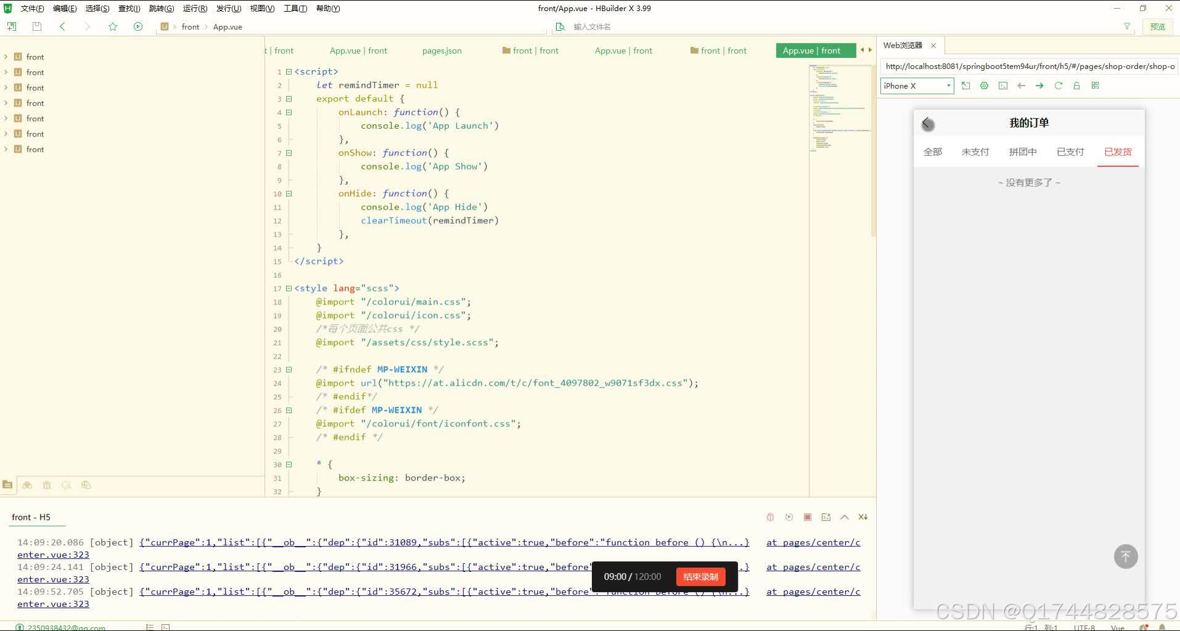Select the 拼团中 order tab
Viewport: 1180px width, 631px height.
tap(1022, 152)
